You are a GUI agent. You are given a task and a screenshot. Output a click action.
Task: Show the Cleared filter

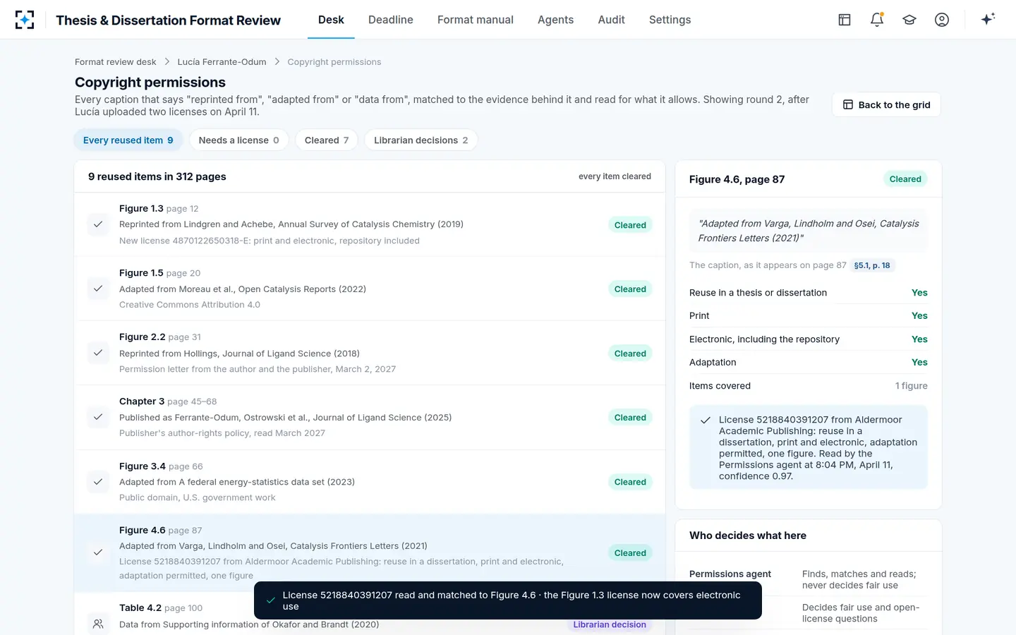327,140
